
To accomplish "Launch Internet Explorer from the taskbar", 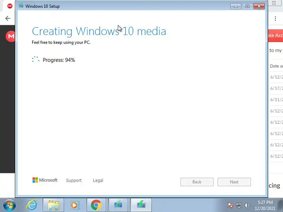I will coord(31,205).
